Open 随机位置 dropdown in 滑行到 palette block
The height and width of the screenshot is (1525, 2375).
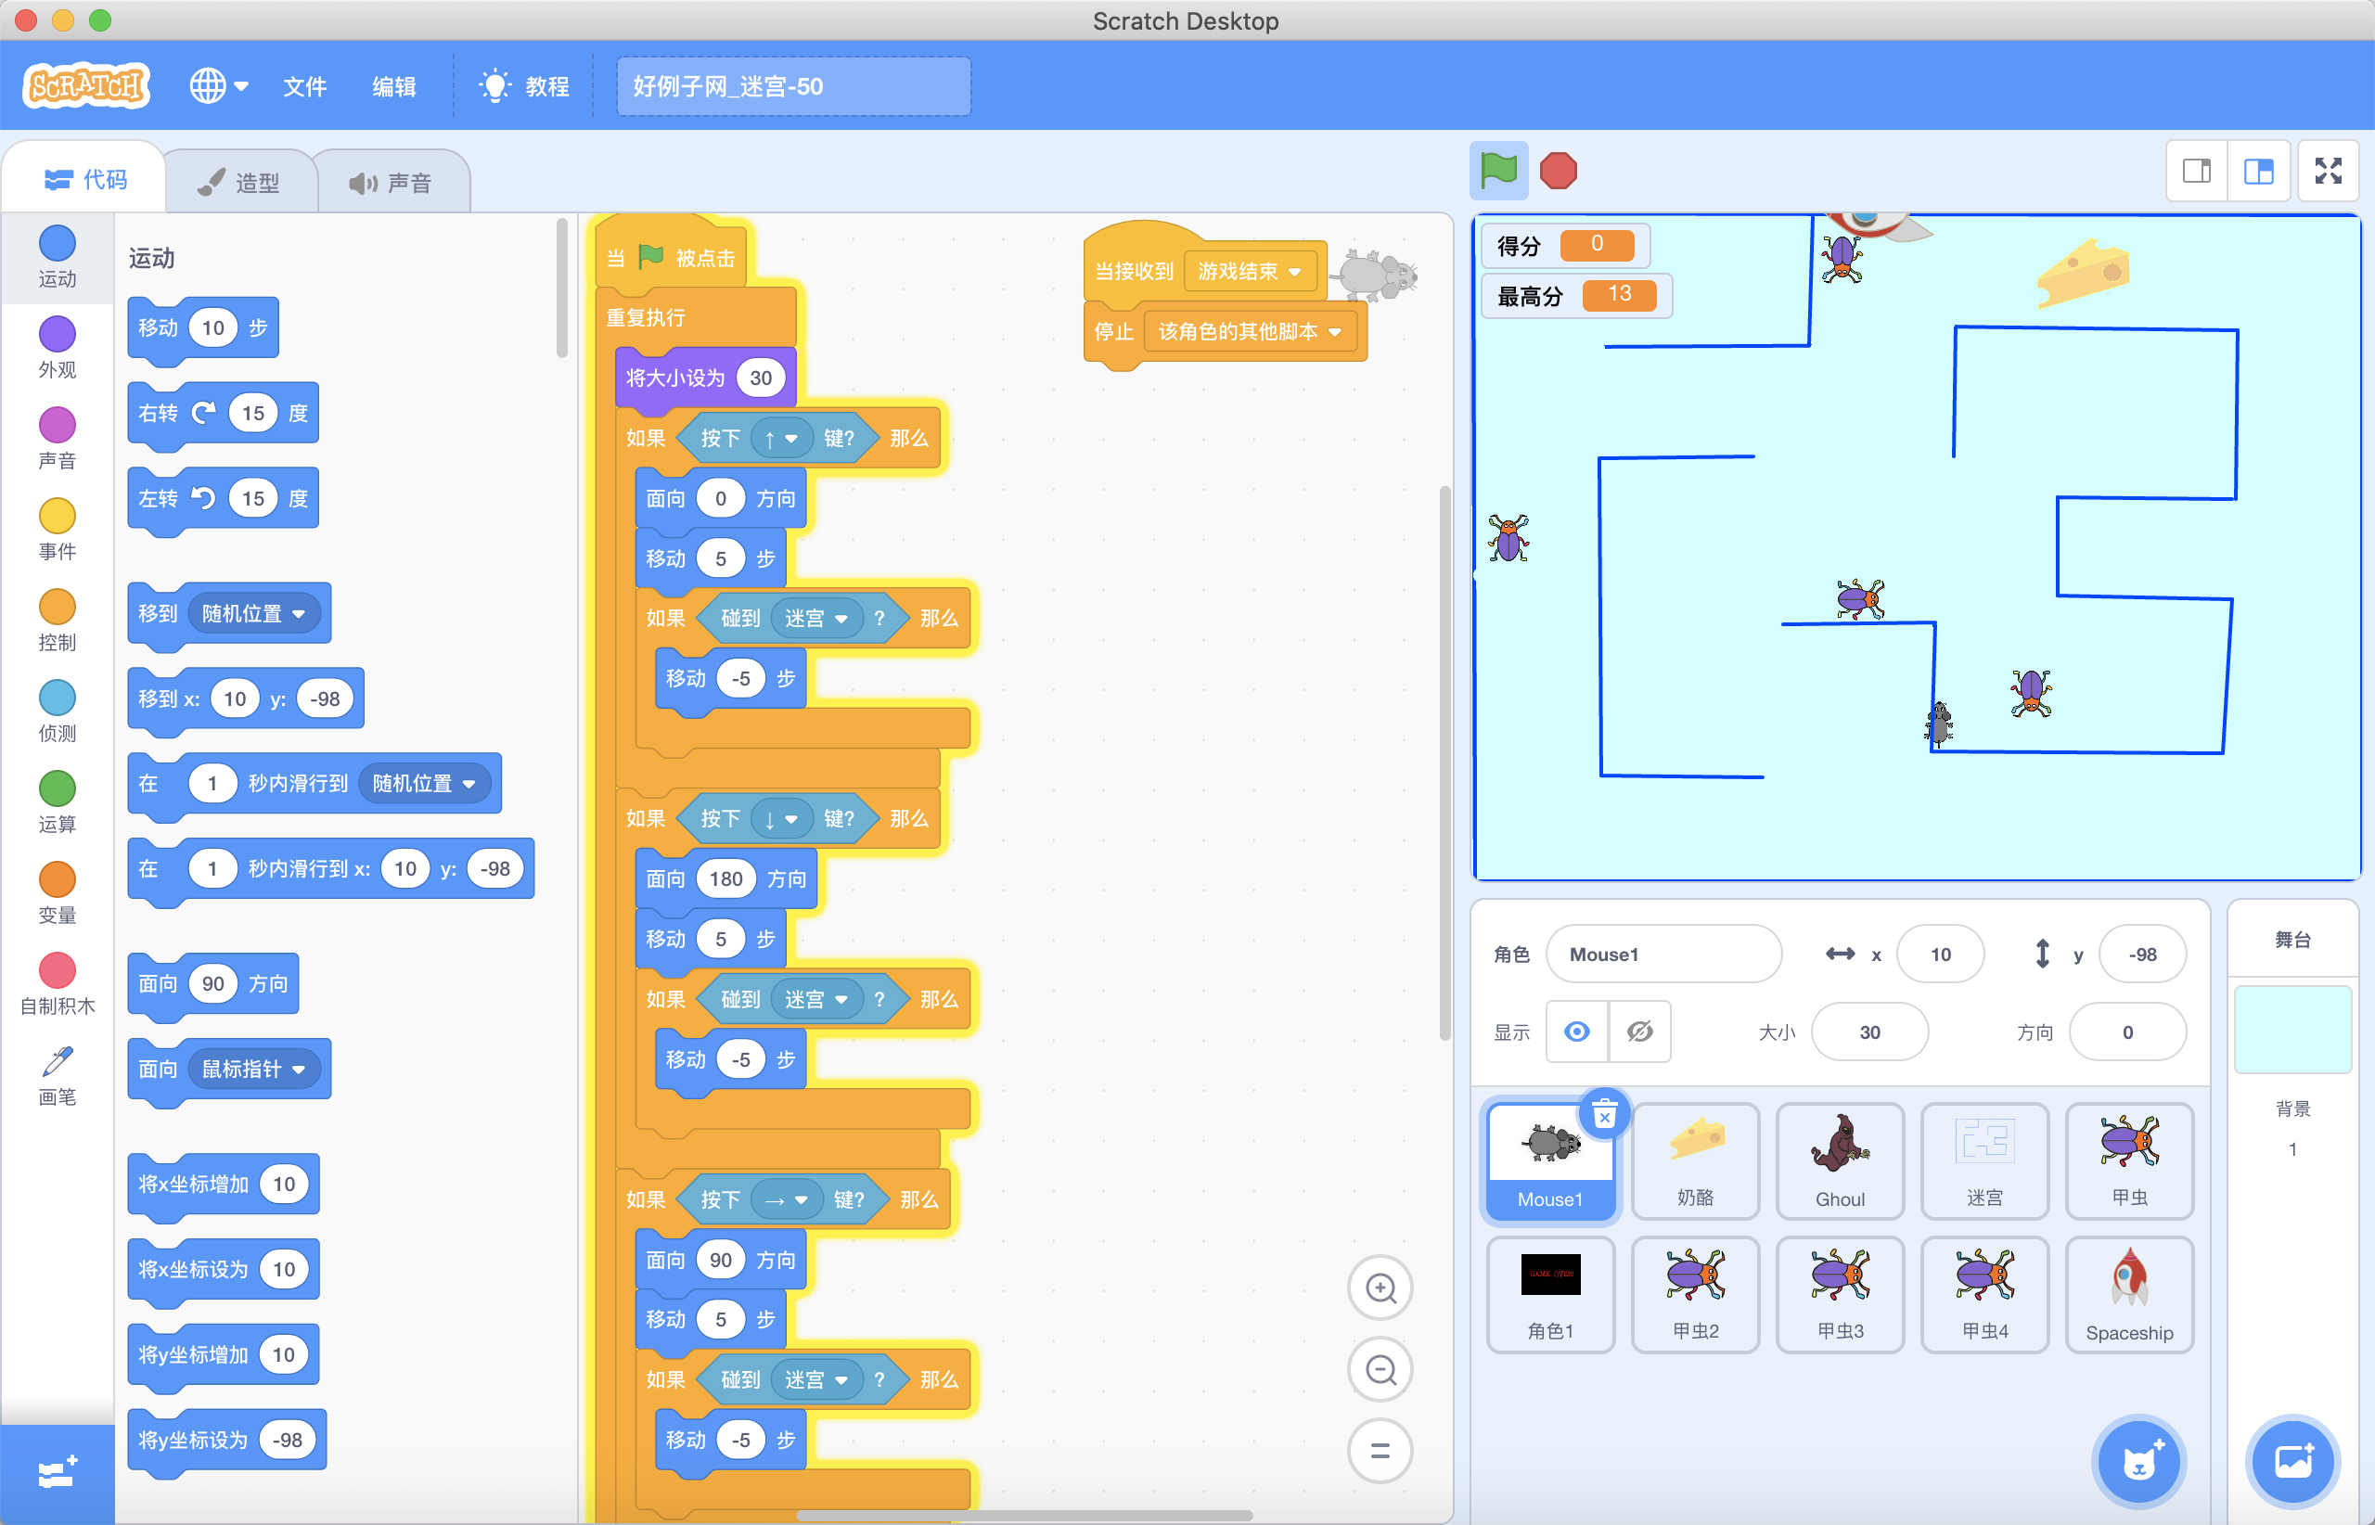[423, 783]
